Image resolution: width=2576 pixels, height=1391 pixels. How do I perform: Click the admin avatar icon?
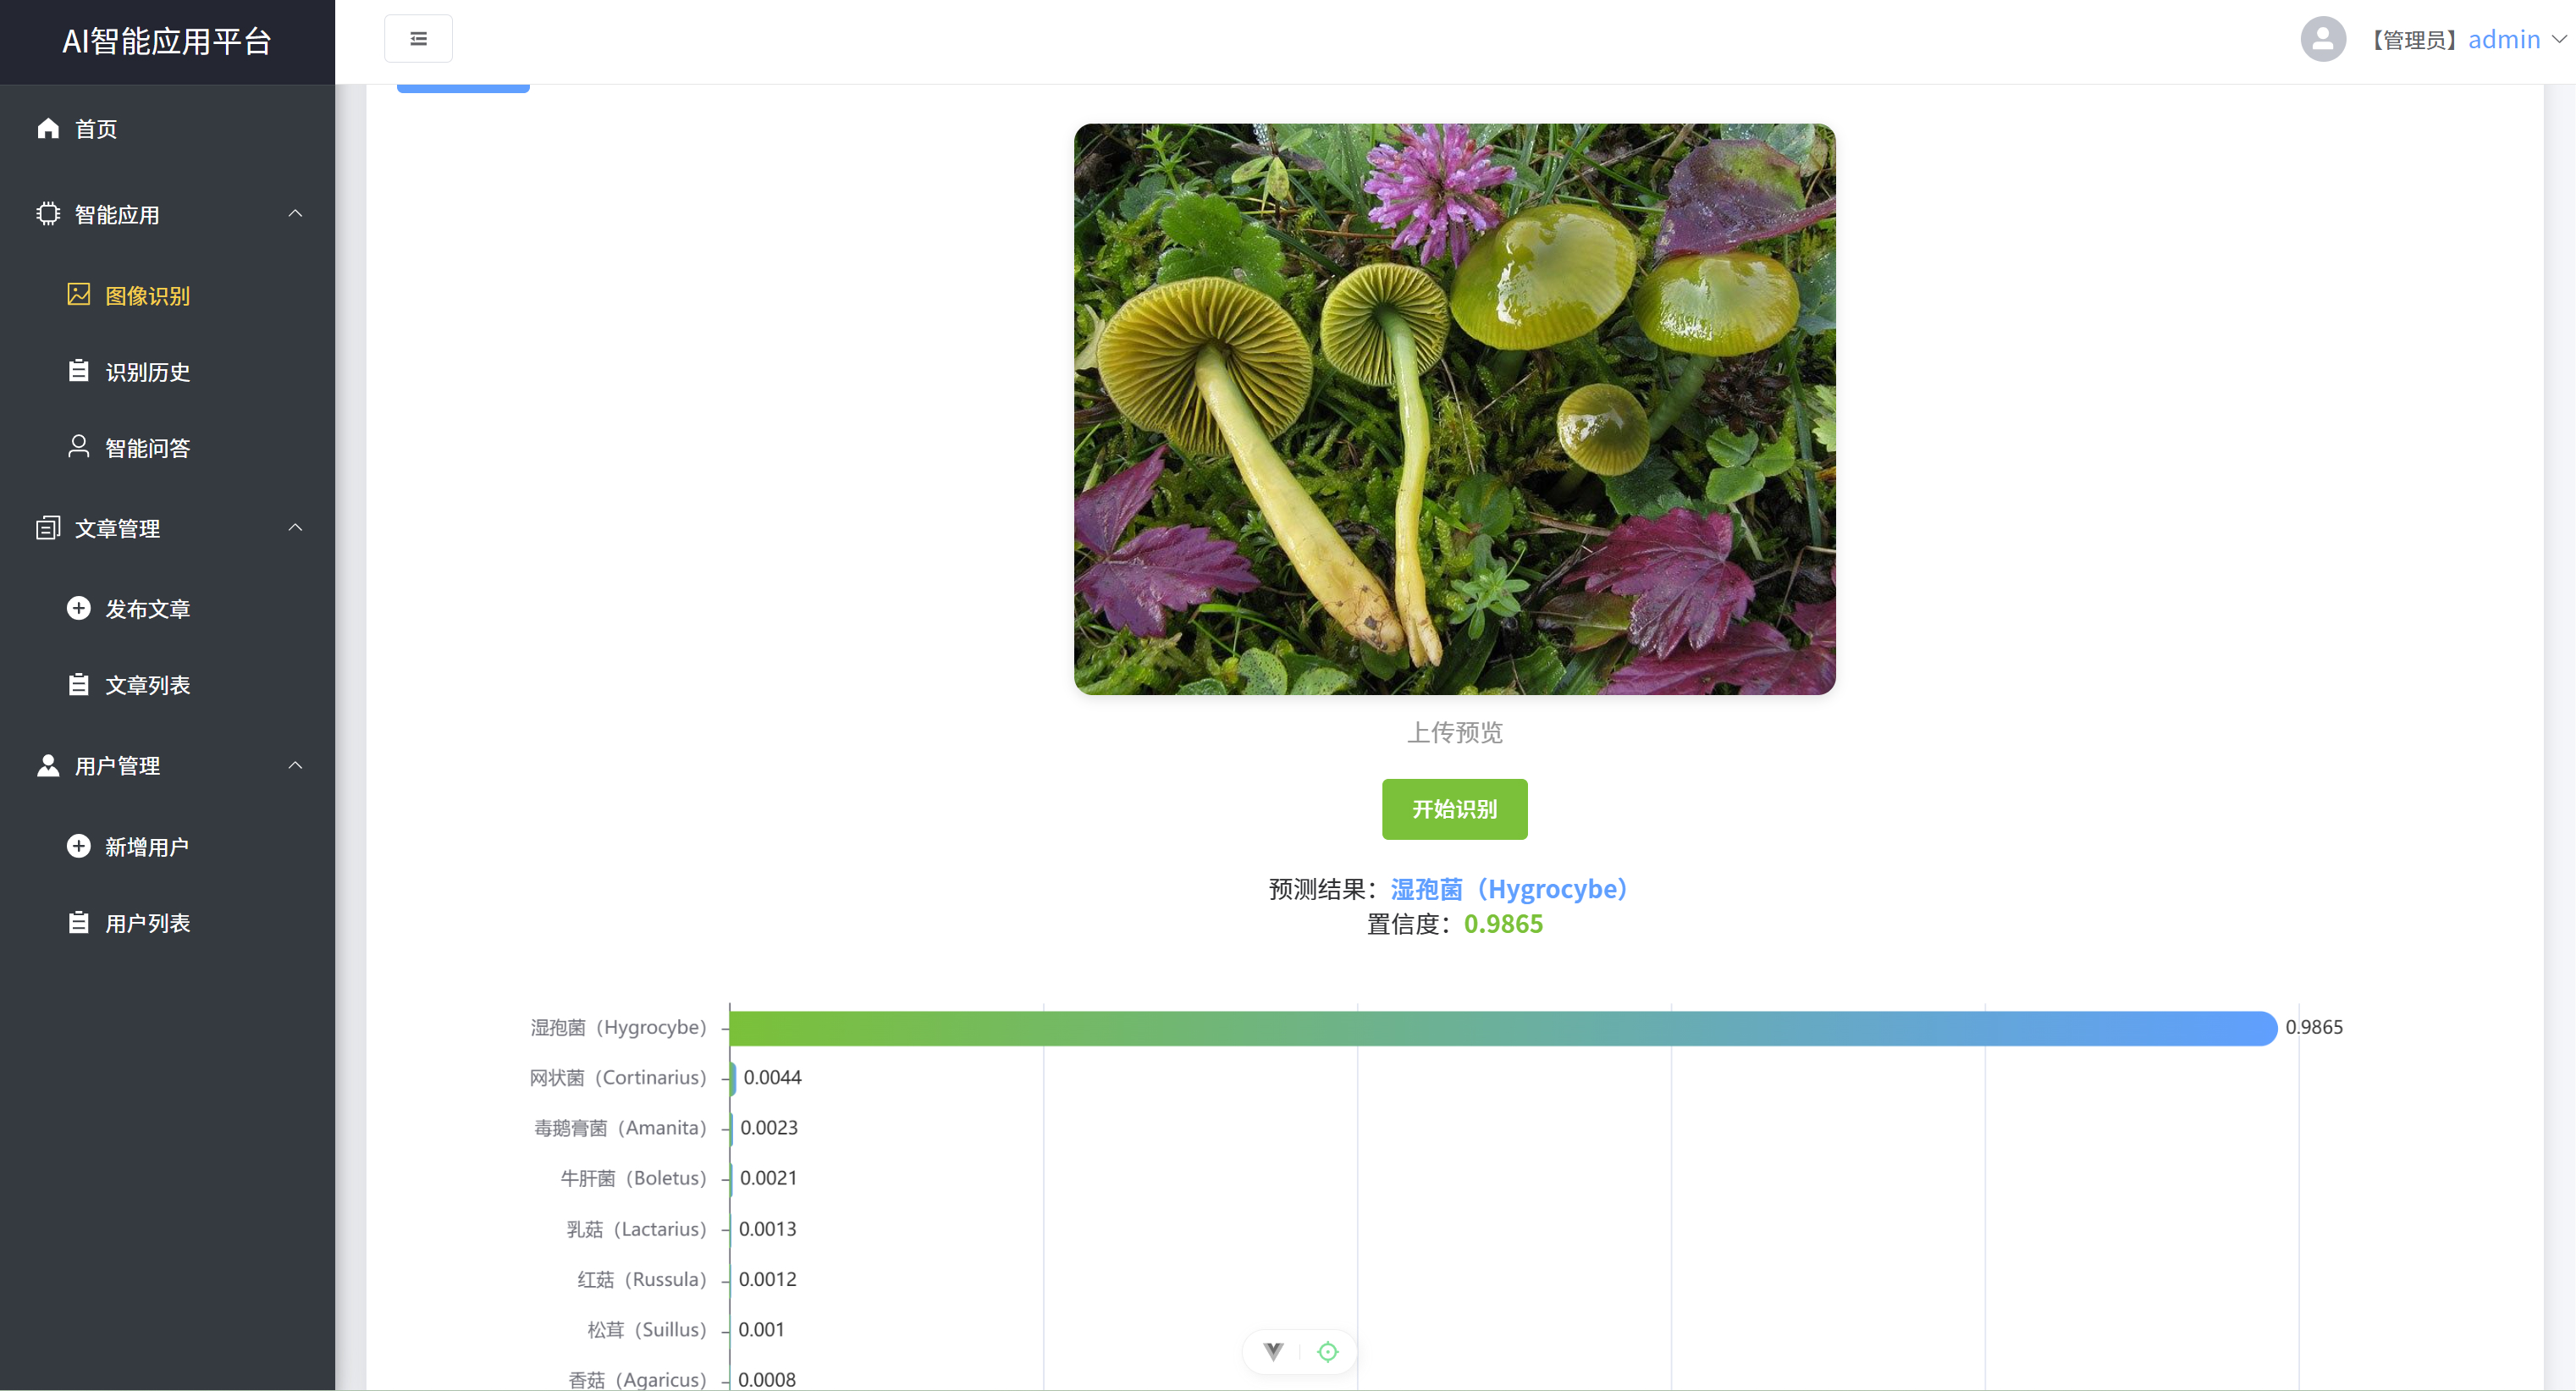(x=2322, y=39)
